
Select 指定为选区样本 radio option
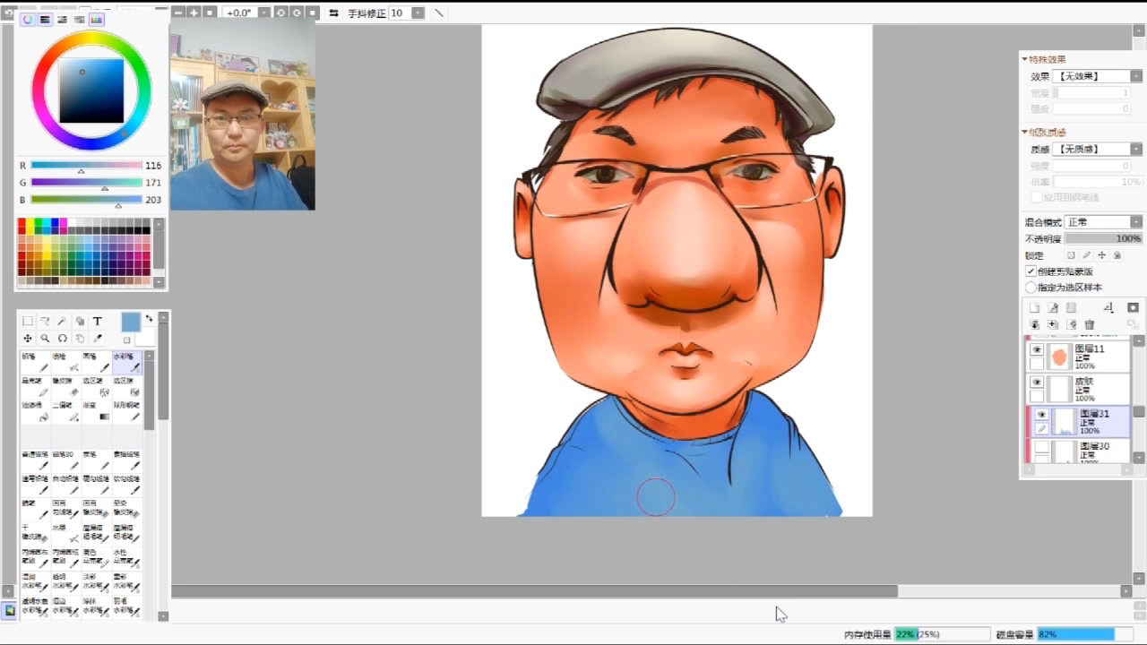pos(1031,288)
